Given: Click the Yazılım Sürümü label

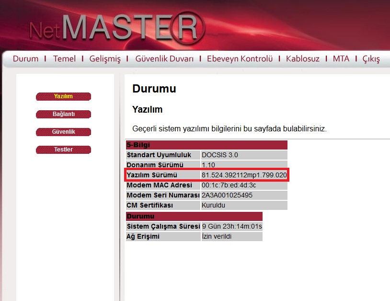Looking at the screenshot, I should 152,175.
